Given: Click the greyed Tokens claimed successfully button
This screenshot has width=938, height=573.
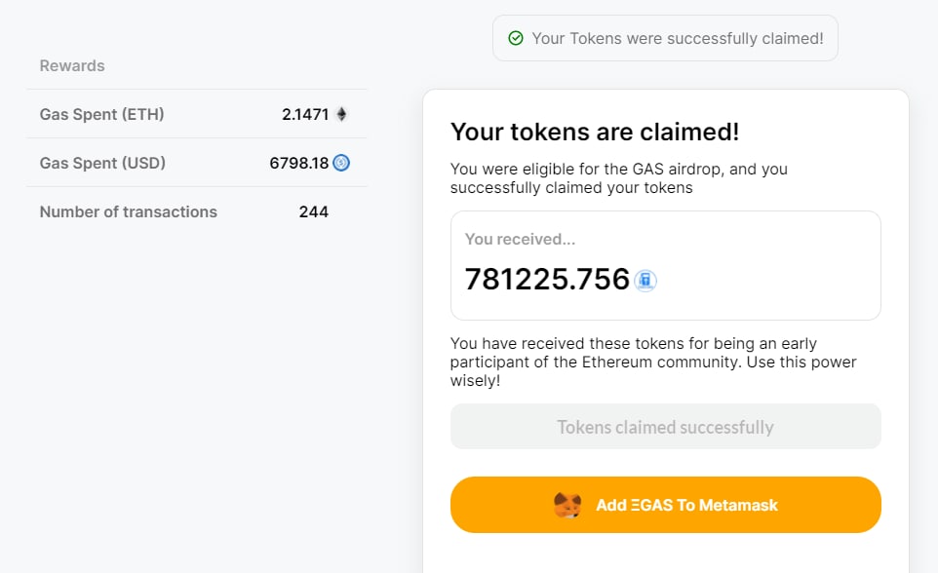Looking at the screenshot, I should (x=665, y=427).
